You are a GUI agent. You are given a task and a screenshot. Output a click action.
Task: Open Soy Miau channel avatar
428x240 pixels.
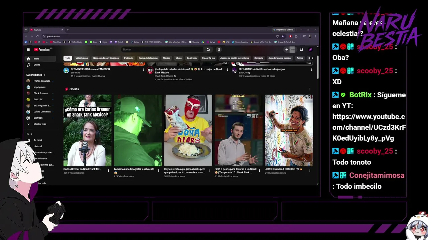[x=66, y=70]
